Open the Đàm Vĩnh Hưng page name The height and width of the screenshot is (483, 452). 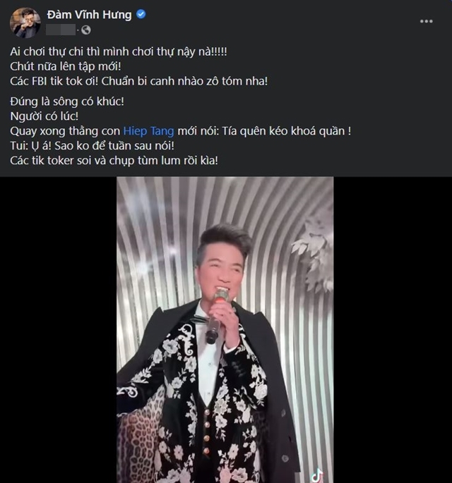[x=88, y=15]
